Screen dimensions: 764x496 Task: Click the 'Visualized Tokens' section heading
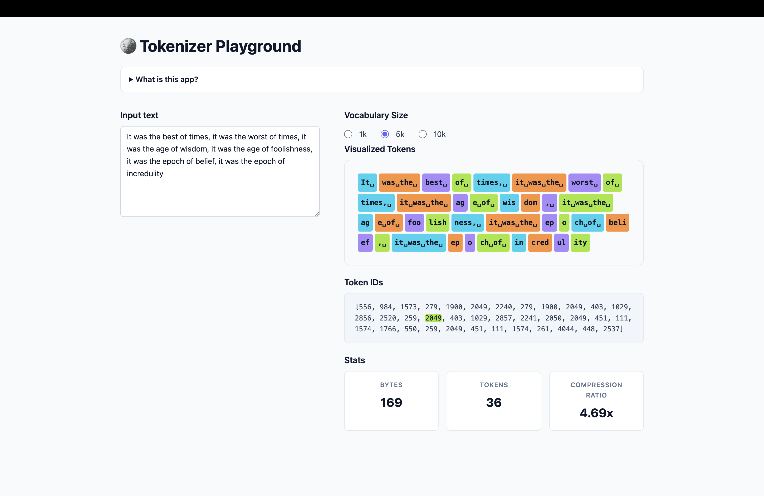pyautogui.click(x=379, y=149)
